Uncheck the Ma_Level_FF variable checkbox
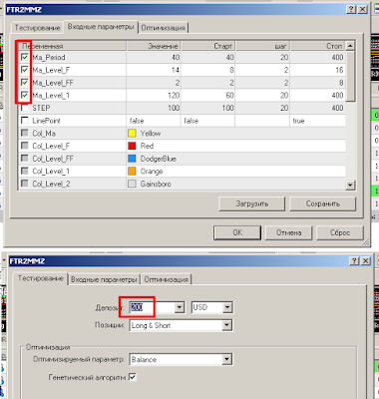 [x=25, y=83]
